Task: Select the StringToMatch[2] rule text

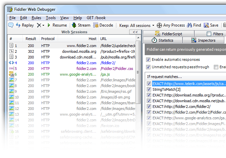Action: point(166,89)
